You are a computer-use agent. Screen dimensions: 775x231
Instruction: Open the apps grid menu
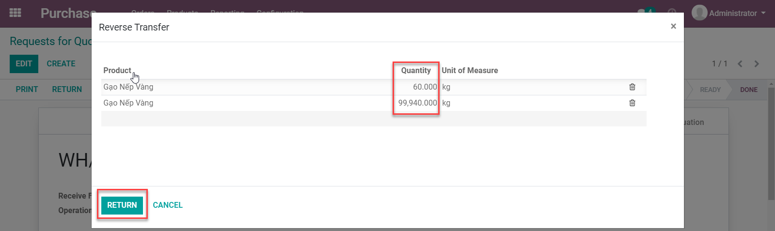point(16,13)
